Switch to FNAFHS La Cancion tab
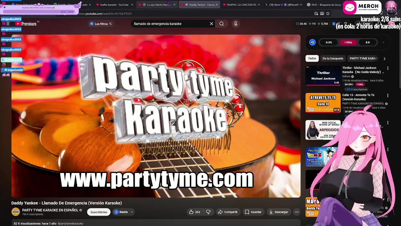 (x=240, y=5)
